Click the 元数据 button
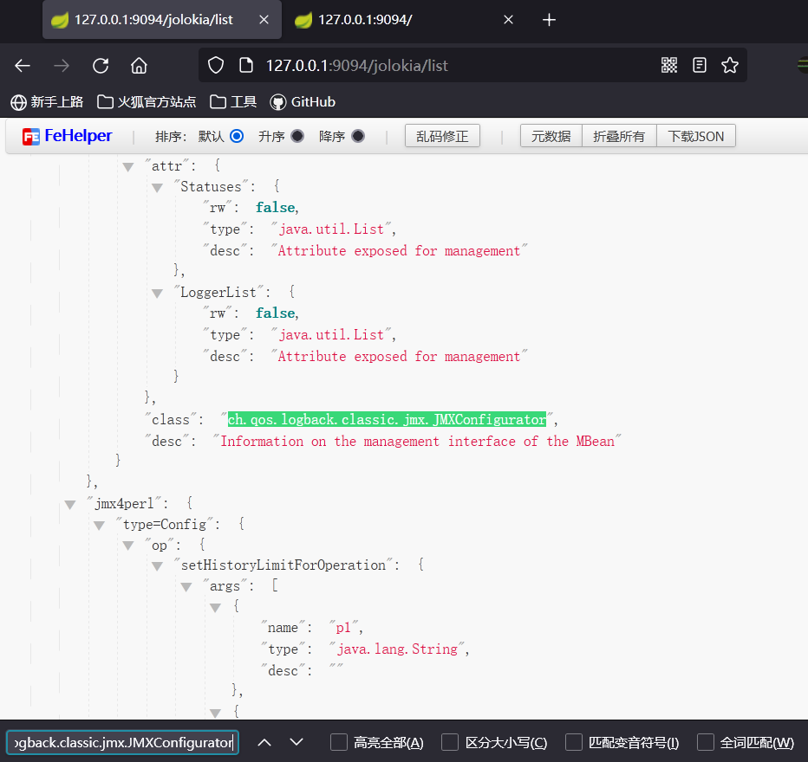This screenshot has width=808, height=762. (x=551, y=136)
